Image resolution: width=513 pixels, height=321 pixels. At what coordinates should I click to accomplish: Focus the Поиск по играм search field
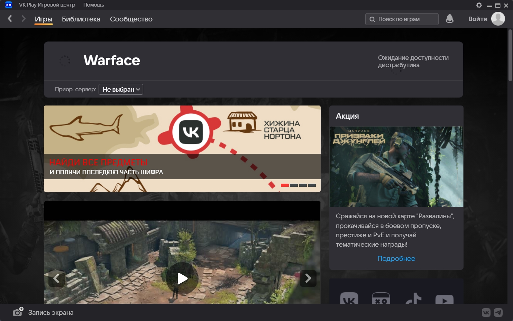click(x=402, y=19)
